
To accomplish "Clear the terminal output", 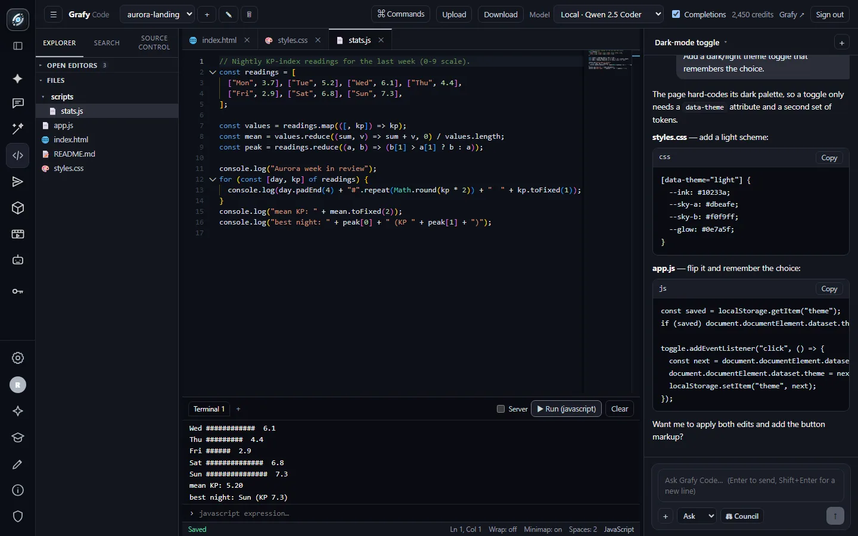I will [620, 409].
